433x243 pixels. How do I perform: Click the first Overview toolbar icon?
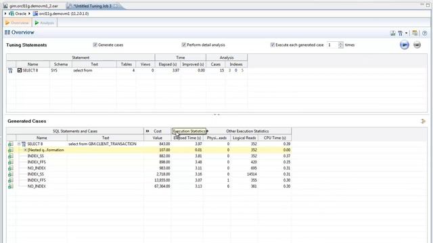(392, 33)
